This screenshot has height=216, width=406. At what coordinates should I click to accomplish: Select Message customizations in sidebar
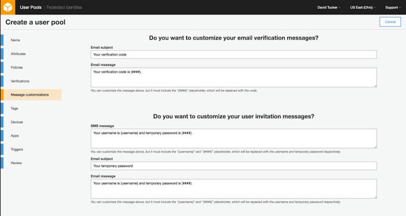click(x=29, y=95)
